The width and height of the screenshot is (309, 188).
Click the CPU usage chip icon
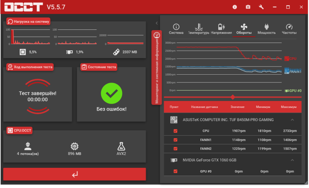click(x=23, y=52)
